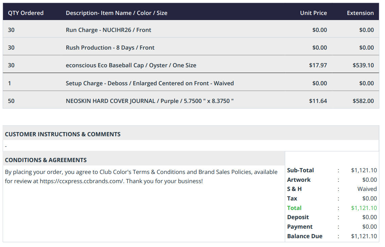The height and width of the screenshot is (247, 385).
Task: Select NEOSKIN HARD COVER JOURNAL description
Action: coord(150,101)
